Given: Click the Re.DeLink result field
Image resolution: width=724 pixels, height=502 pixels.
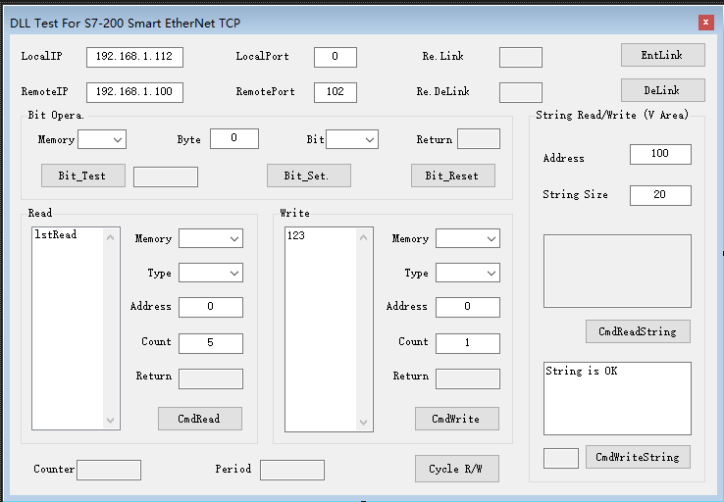Looking at the screenshot, I should point(521,92).
